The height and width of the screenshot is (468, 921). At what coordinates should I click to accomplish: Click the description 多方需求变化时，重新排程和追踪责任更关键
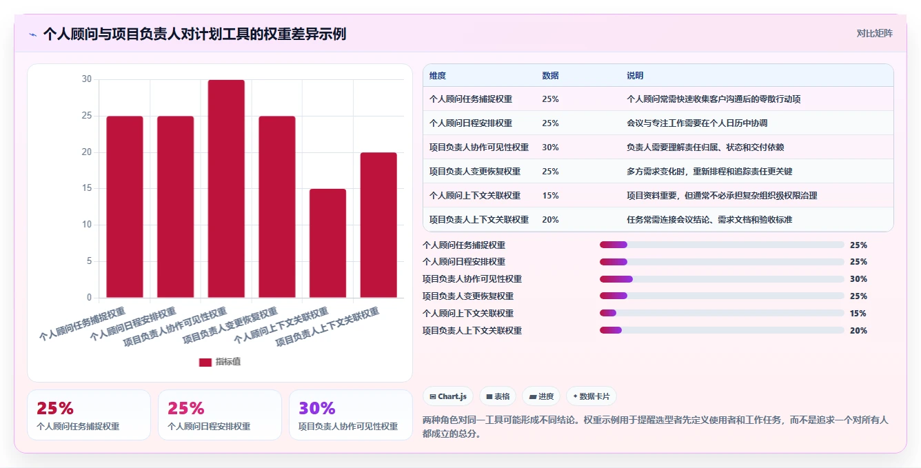tap(709, 172)
